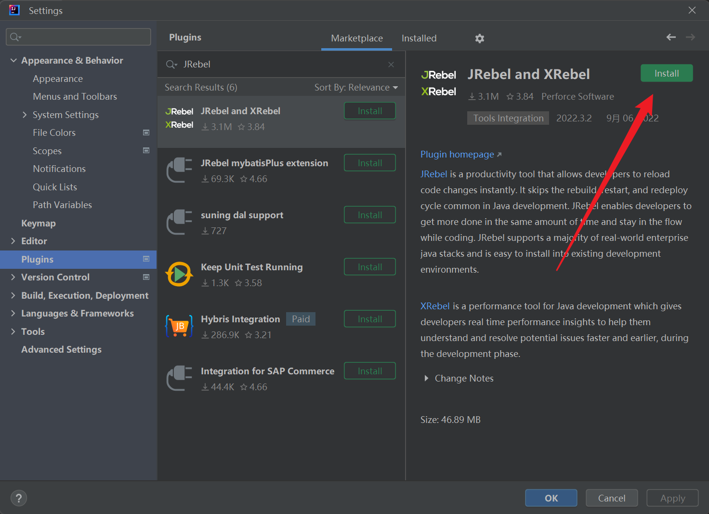Clear the JRebel search text
This screenshot has width=709, height=514.
click(391, 65)
